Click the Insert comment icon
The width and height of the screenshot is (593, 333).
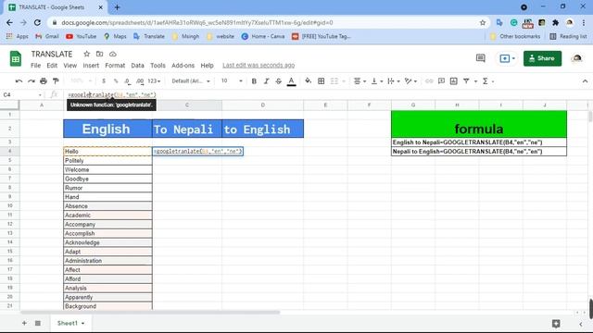[x=441, y=81]
